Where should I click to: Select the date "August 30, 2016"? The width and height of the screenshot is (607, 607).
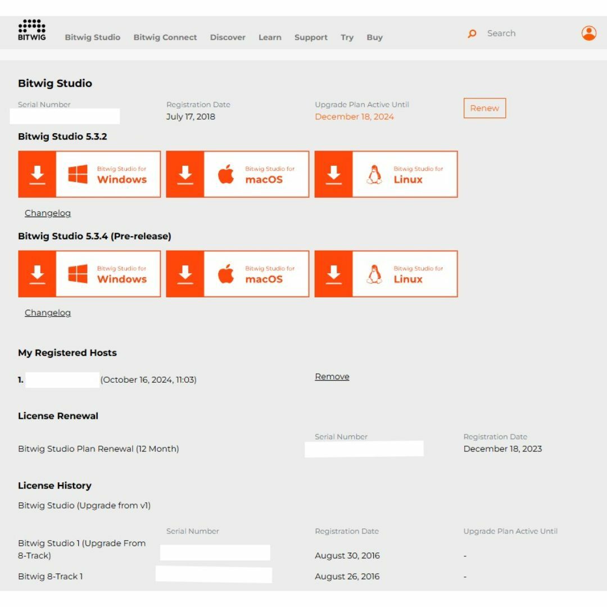click(x=347, y=555)
